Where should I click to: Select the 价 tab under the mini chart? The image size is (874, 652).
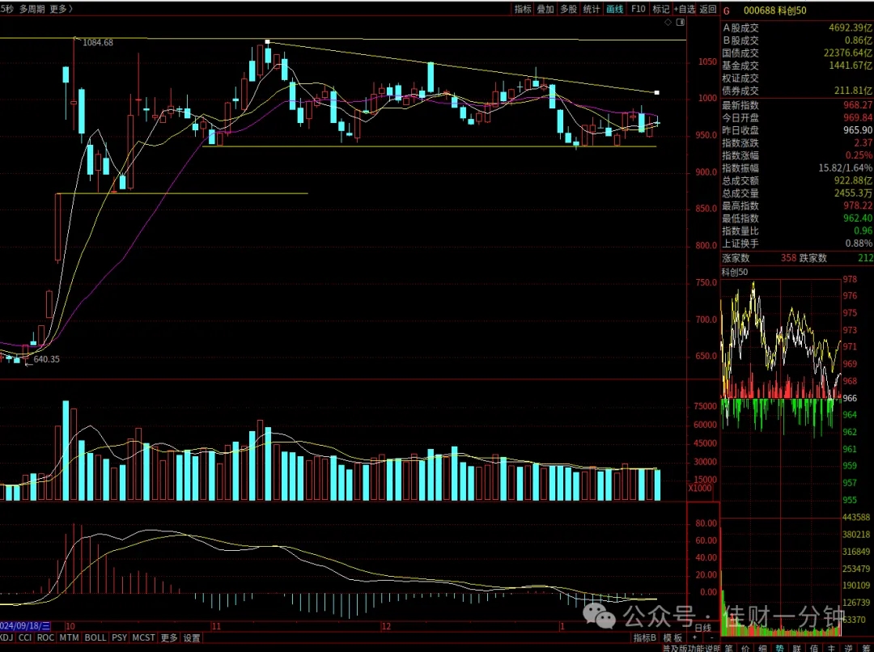[x=745, y=648]
